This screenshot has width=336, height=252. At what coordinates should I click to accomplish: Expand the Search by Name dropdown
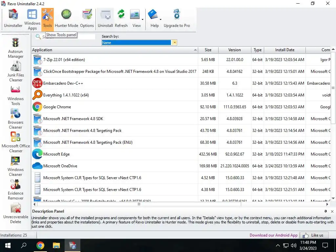175,42
